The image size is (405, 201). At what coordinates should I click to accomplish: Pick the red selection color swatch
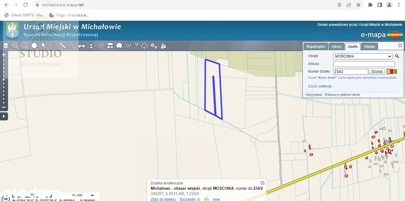tap(392, 72)
